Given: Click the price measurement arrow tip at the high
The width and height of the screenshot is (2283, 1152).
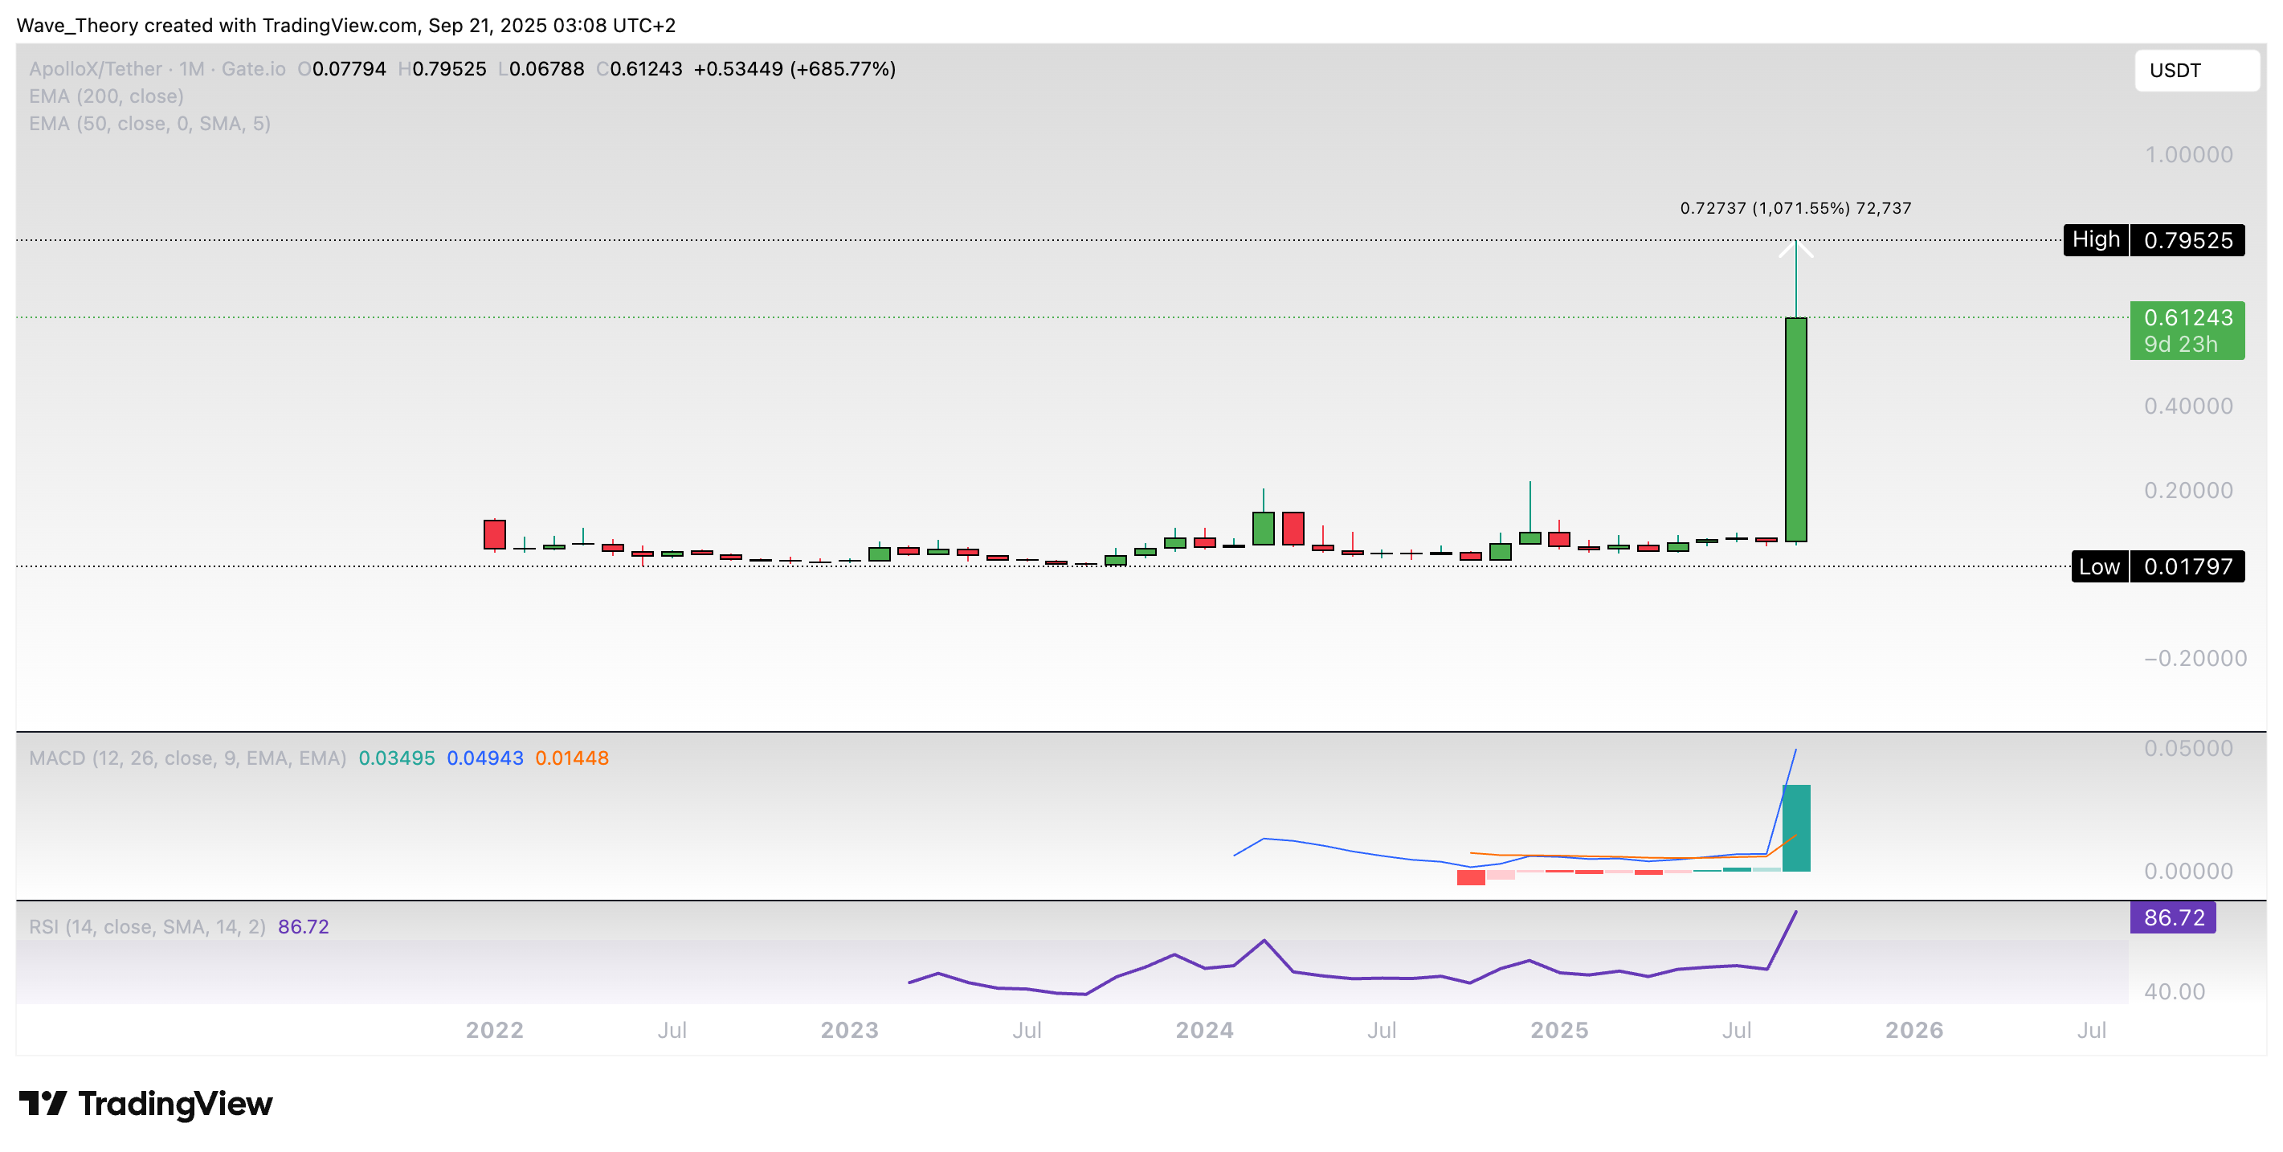Looking at the screenshot, I should tap(1795, 242).
